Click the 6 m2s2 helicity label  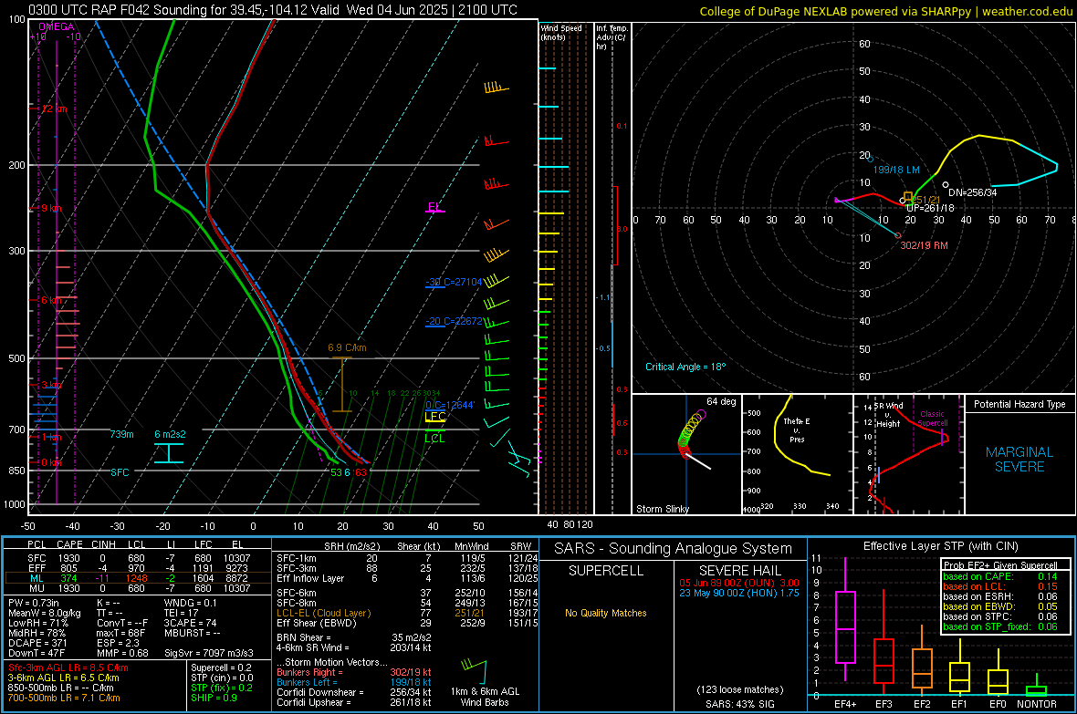tap(170, 434)
